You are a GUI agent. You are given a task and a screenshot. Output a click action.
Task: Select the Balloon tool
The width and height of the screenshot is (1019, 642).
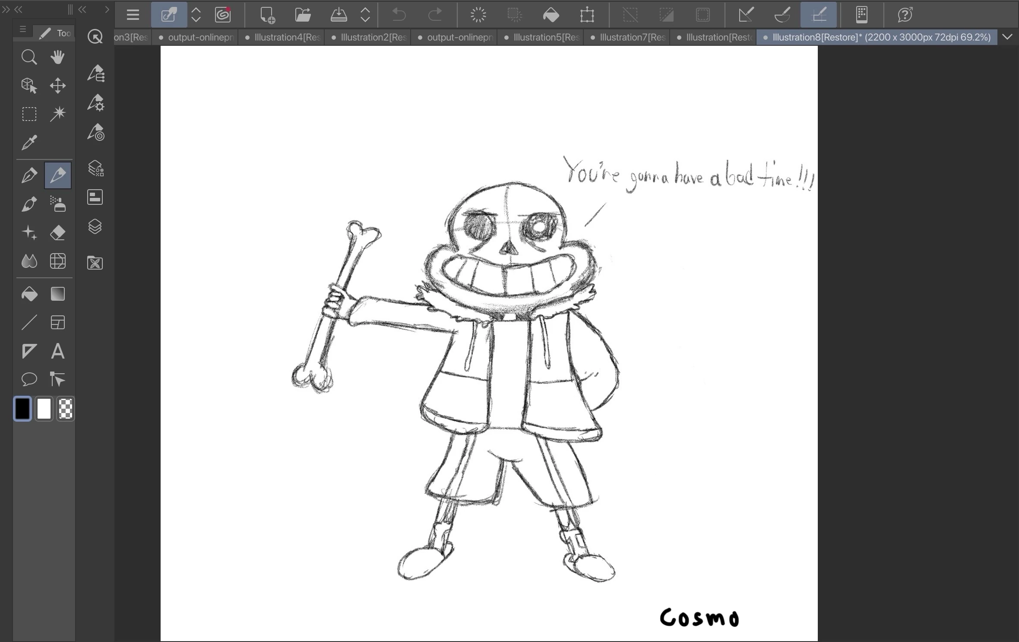tap(29, 379)
